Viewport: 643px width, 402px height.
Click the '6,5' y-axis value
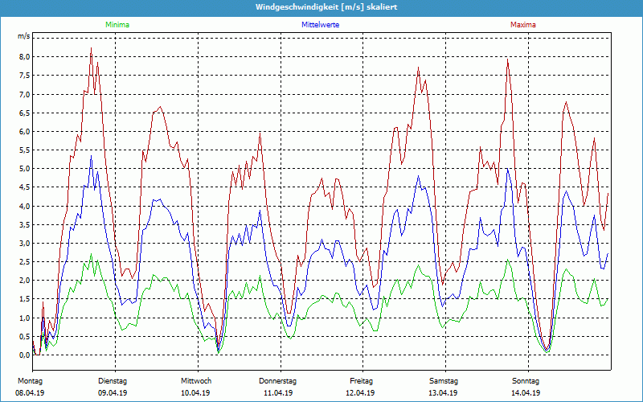tap(25, 113)
